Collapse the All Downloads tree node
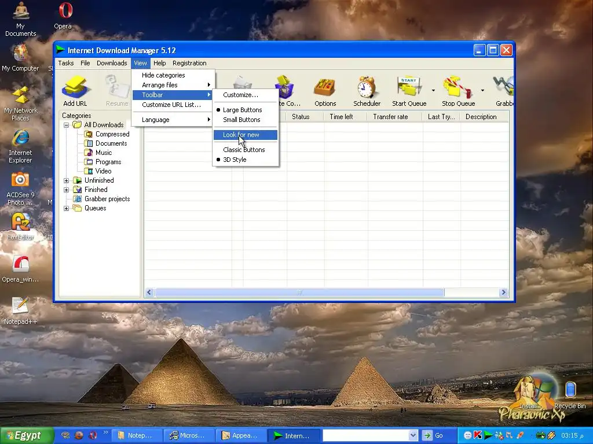The height and width of the screenshot is (444, 593). pos(67,125)
